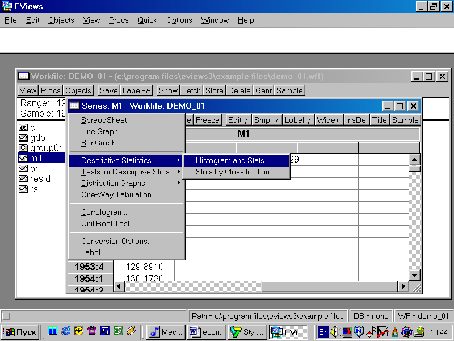Switch to the econ... Word taskbar window

207,332
